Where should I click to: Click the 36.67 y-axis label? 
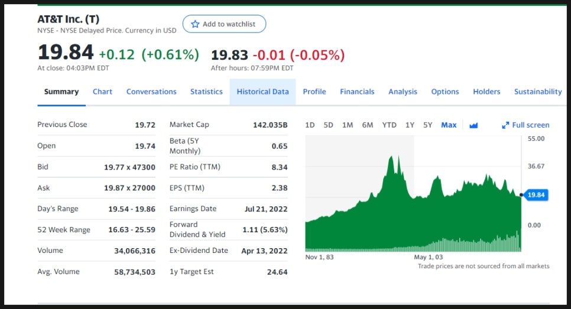point(536,167)
